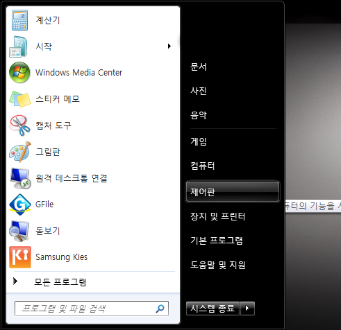Click the 스티커 메모 label

pyautogui.click(x=58, y=99)
